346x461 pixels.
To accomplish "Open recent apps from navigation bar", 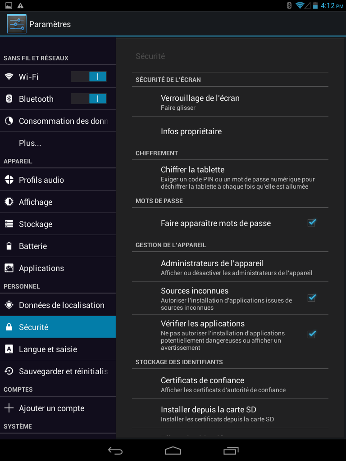I will (x=231, y=450).
